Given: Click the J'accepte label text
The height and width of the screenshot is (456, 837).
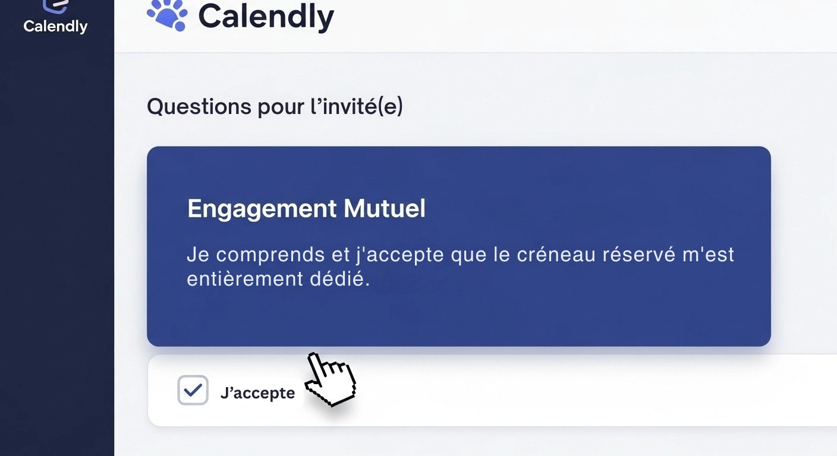Looking at the screenshot, I should 258,392.
